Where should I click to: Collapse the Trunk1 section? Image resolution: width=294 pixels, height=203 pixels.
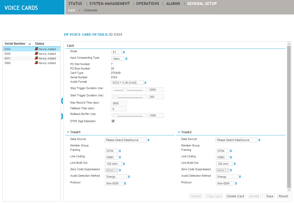[x=68, y=132]
